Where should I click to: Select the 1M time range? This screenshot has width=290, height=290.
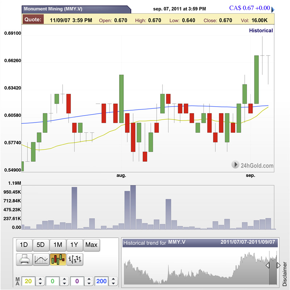pos(58,245)
